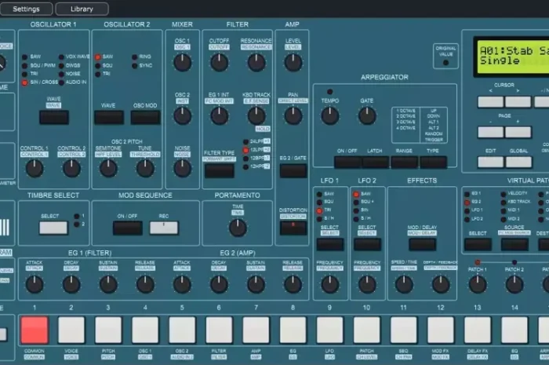The width and height of the screenshot is (549, 365).
Task: Select the 24LPF filter type LED
Action: click(245, 142)
